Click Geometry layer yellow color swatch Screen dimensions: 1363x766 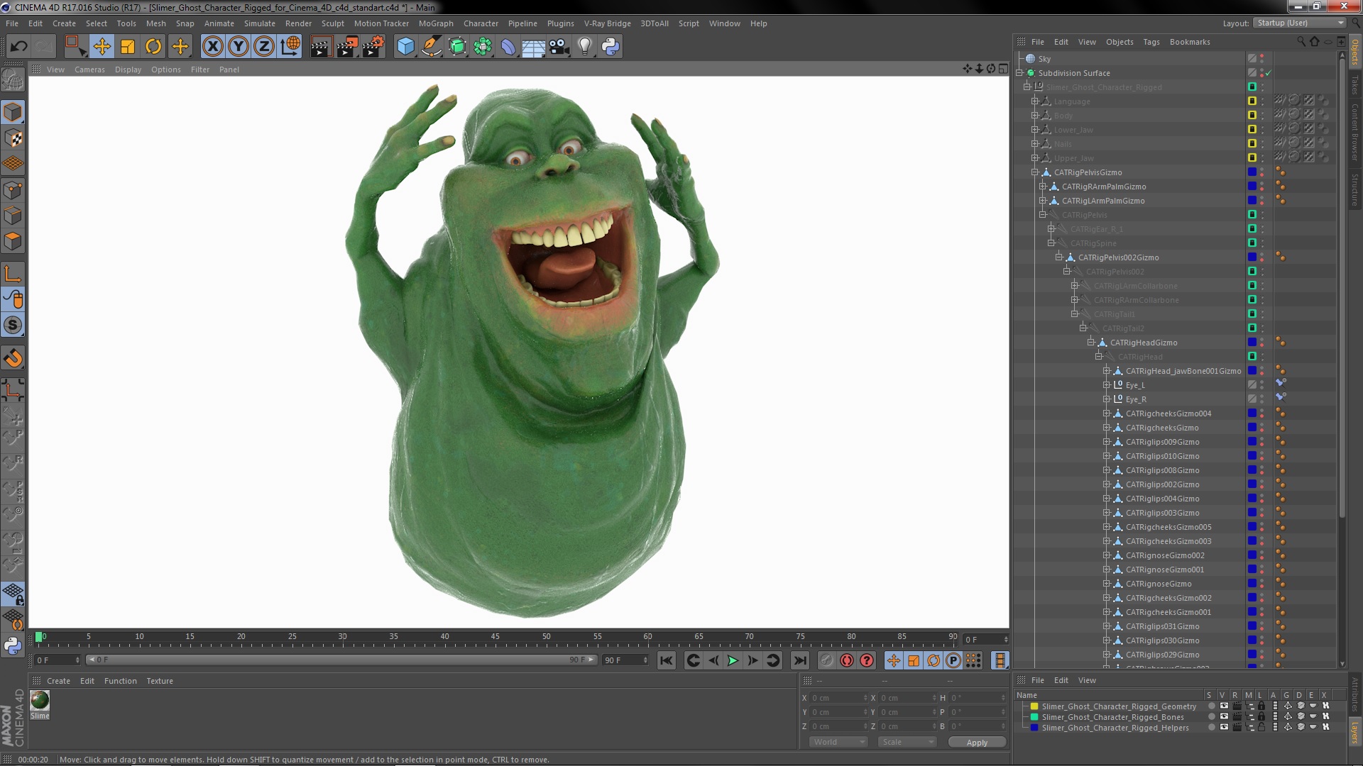[1034, 706]
